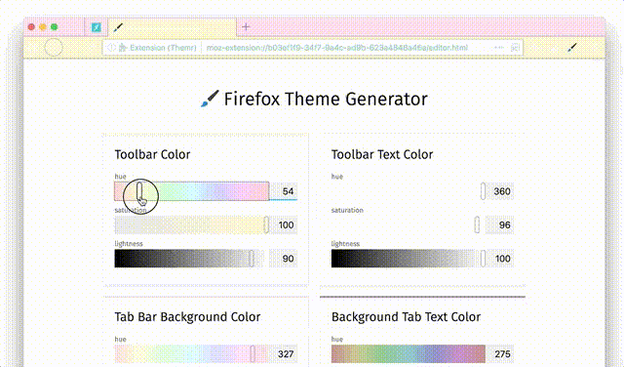
Task: Click the Toolbar Text Color saturation handle
Action: point(477,224)
